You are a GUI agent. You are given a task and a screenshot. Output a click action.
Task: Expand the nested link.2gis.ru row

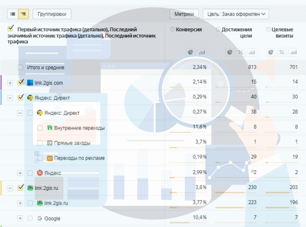coord(20,203)
